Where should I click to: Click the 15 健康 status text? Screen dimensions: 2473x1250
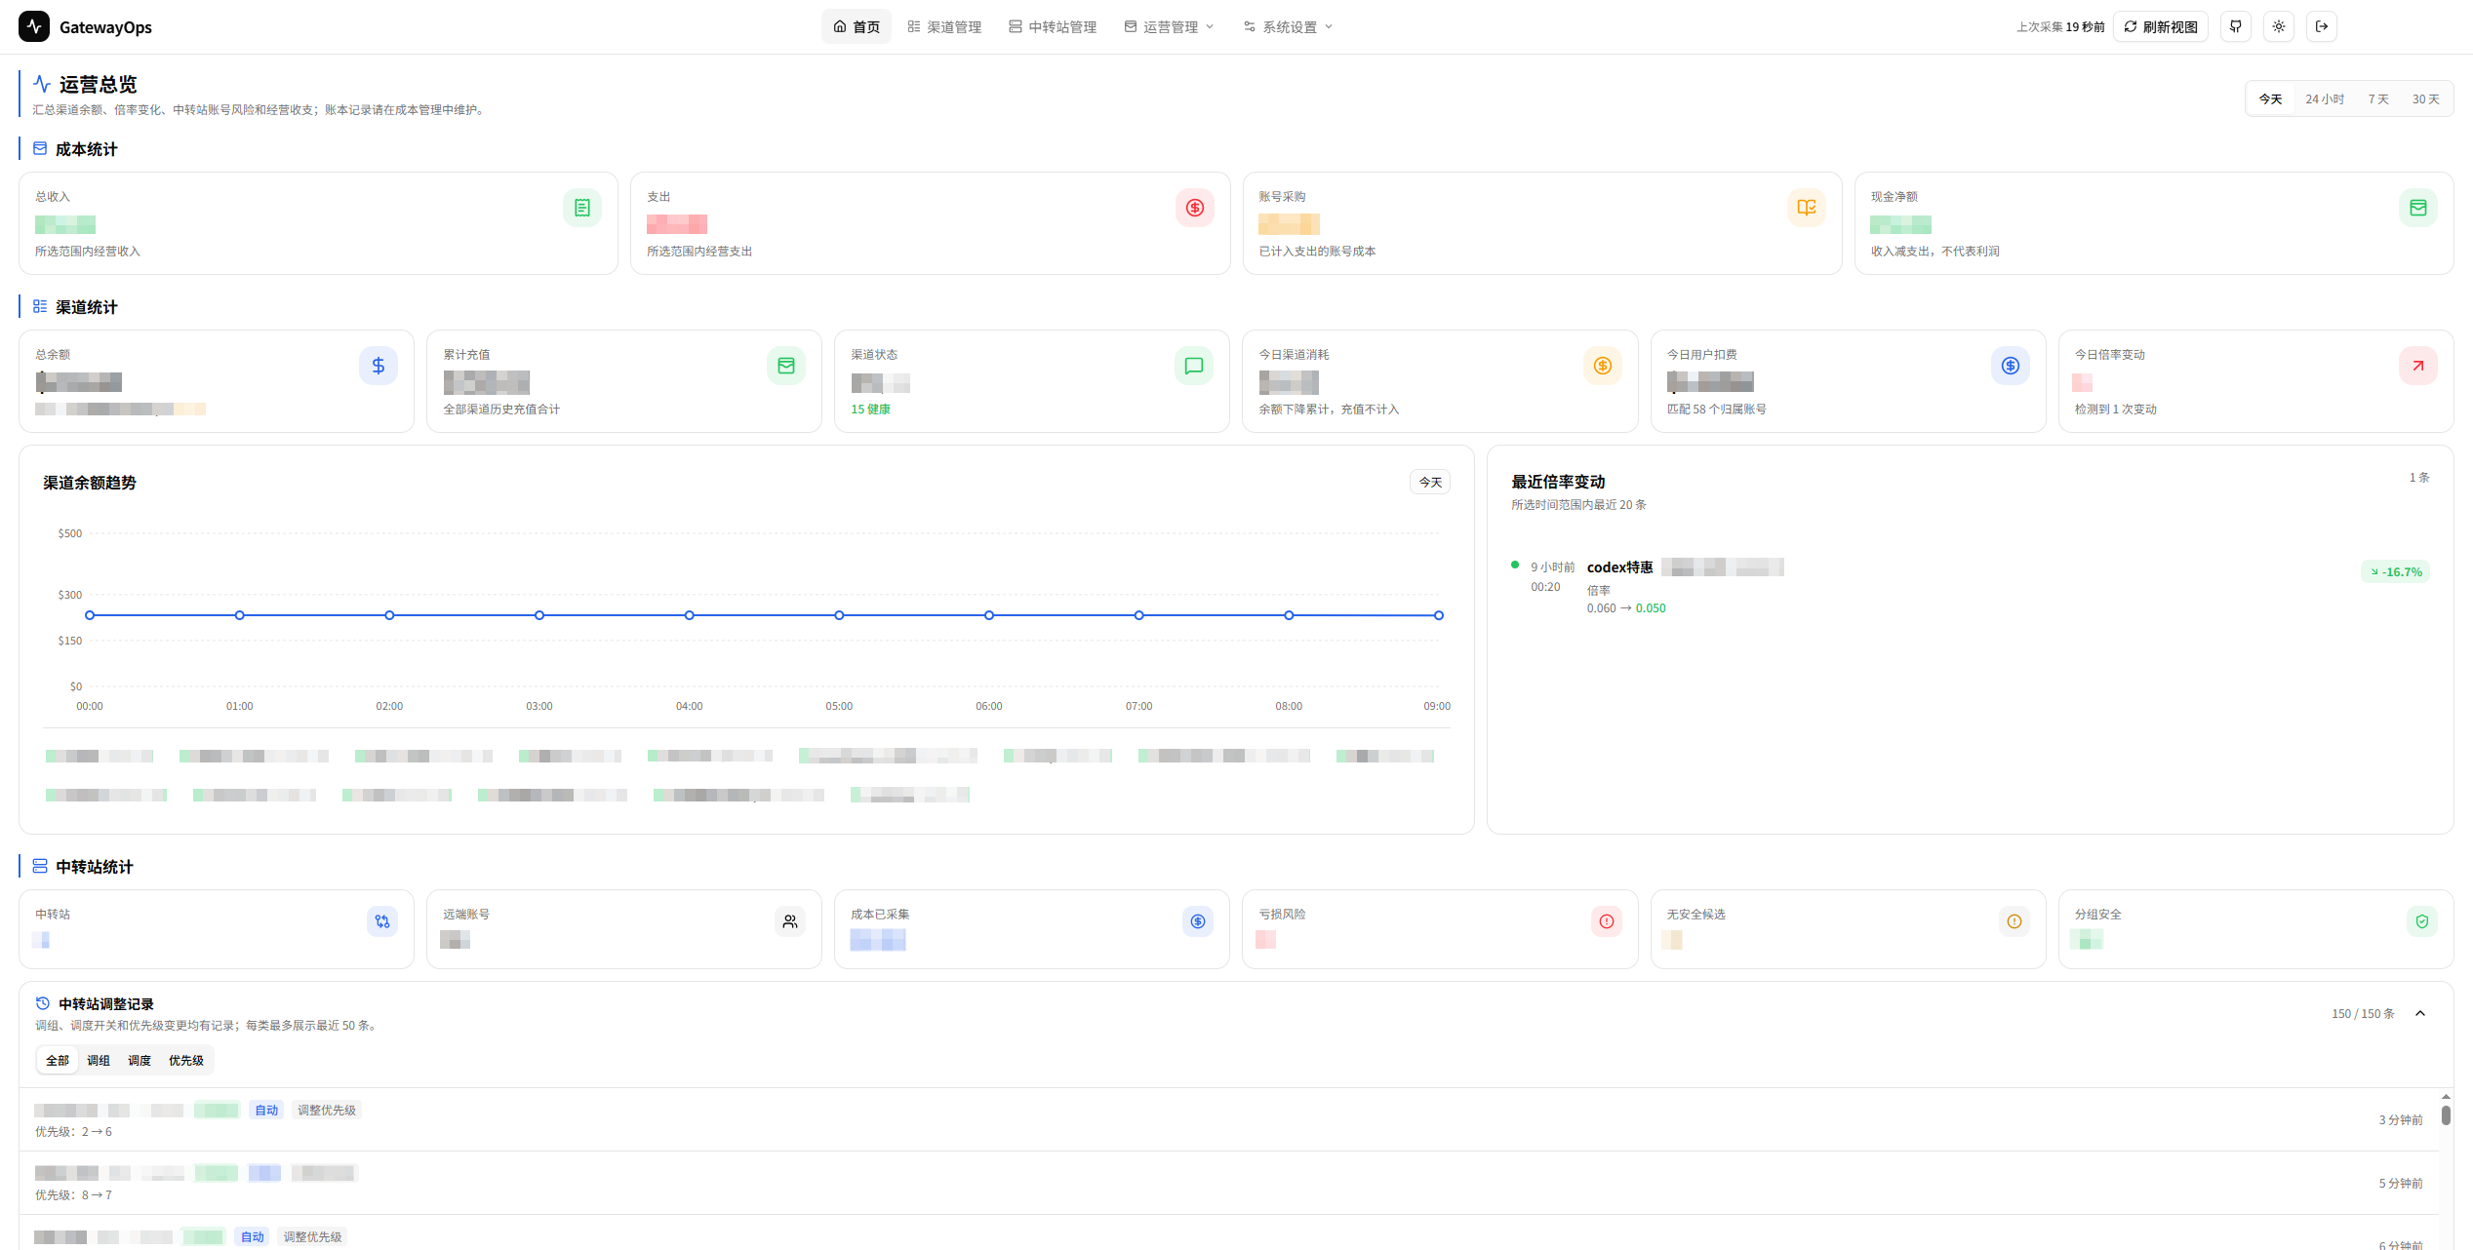(870, 410)
